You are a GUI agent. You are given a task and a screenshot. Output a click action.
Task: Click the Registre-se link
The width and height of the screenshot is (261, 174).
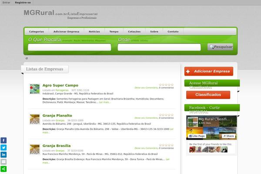click(x=23, y=3)
